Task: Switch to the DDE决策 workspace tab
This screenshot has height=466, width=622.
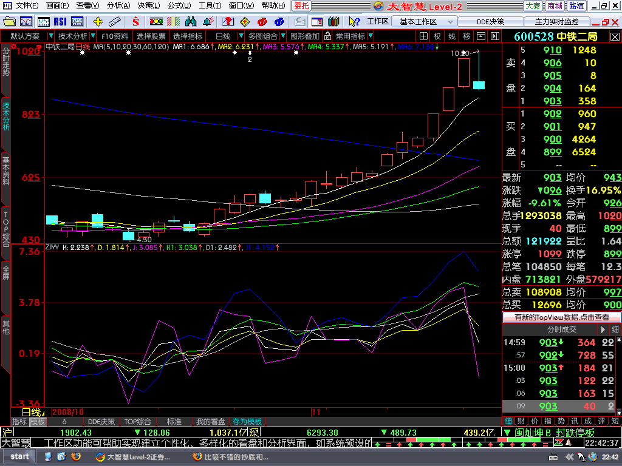Action: tap(491, 21)
